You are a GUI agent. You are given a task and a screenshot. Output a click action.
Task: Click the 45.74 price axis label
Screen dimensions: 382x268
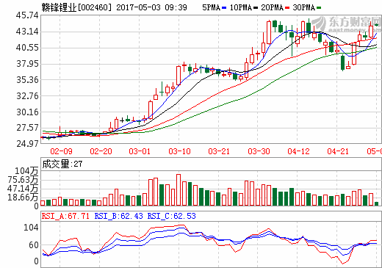tap(27, 15)
